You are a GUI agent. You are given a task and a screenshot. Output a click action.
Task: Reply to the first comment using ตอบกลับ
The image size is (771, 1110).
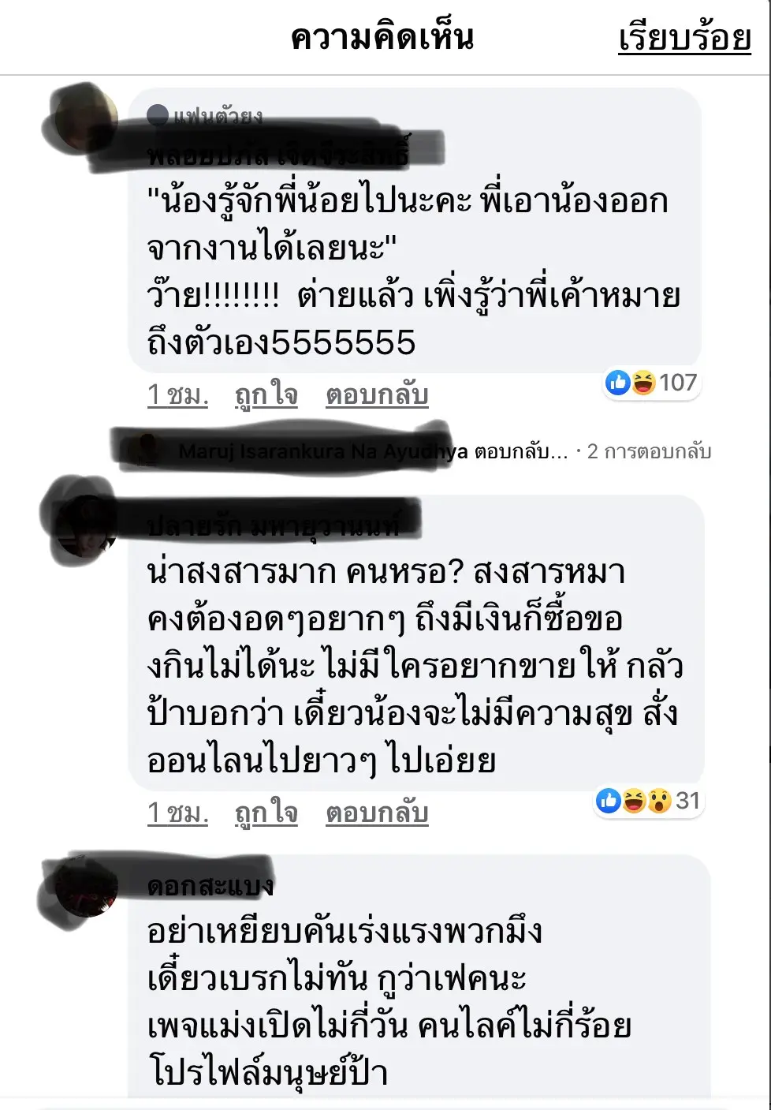(x=377, y=394)
